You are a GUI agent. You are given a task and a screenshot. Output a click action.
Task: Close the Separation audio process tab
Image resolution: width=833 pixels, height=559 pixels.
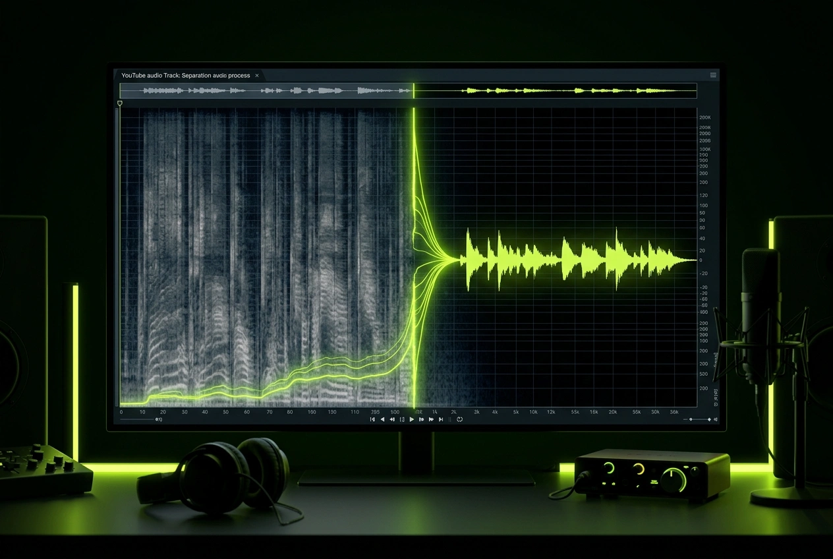click(x=256, y=75)
